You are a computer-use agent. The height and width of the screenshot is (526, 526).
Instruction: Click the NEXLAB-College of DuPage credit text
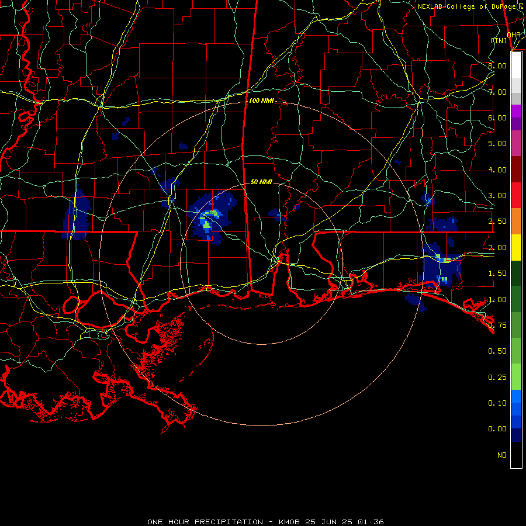tap(470, 6)
